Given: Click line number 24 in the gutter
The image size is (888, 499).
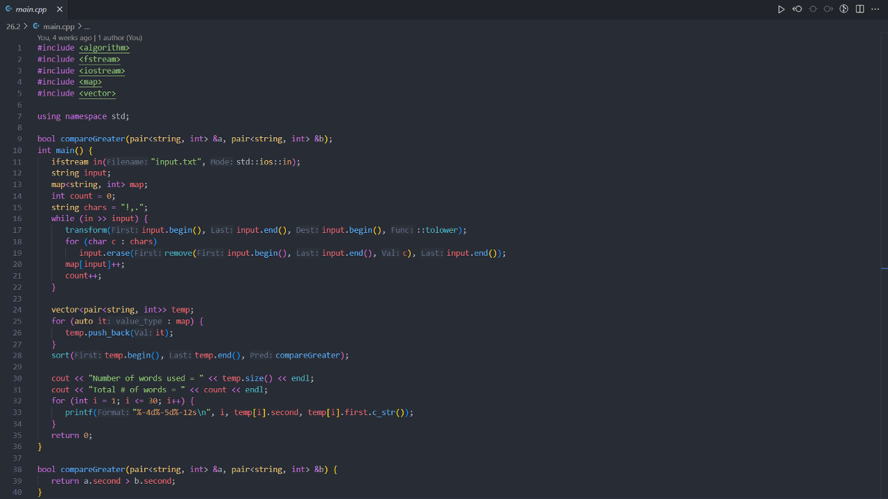Looking at the screenshot, I should coord(17,310).
